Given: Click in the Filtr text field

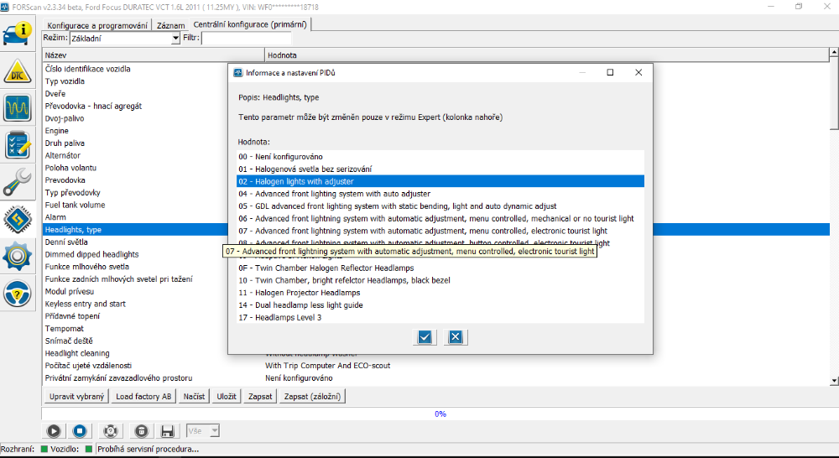Looking at the screenshot, I should click(x=247, y=39).
